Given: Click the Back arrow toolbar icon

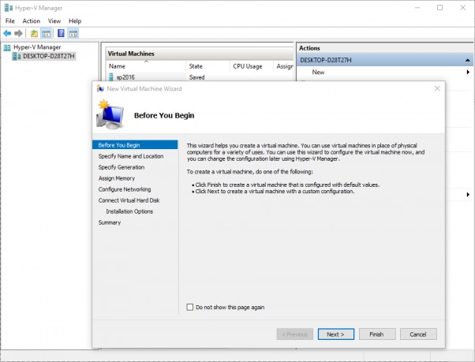Looking at the screenshot, I should coord(7,33).
